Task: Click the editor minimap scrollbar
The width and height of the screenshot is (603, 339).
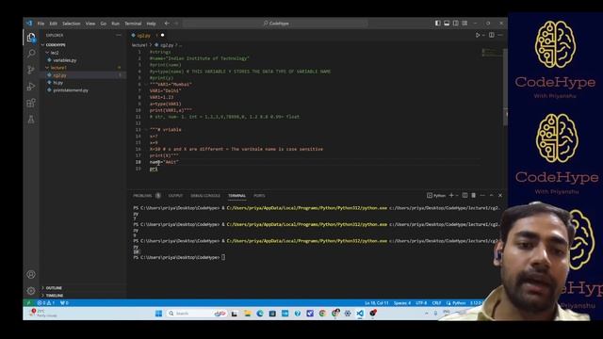Action: coord(505,88)
